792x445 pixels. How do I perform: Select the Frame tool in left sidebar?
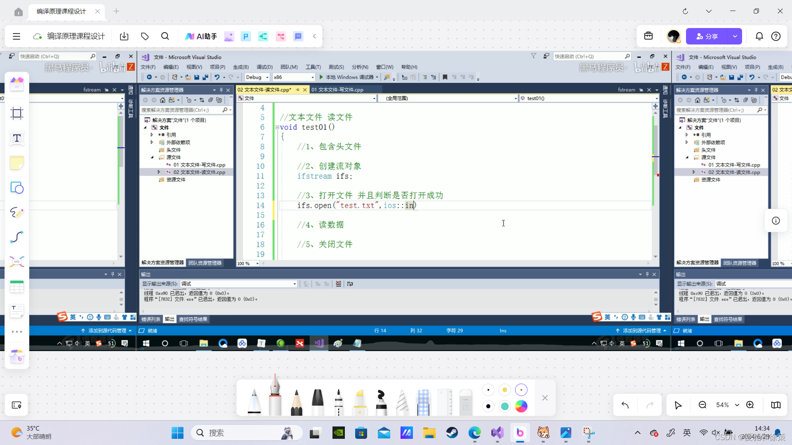[x=17, y=113]
